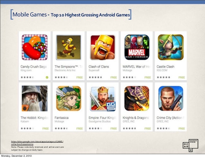The image size is (205, 158).
Task: Click the OCAD U logo
Action: [x=191, y=145]
